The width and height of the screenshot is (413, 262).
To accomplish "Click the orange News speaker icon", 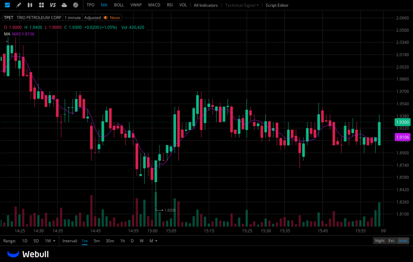I will click(x=106, y=18).
